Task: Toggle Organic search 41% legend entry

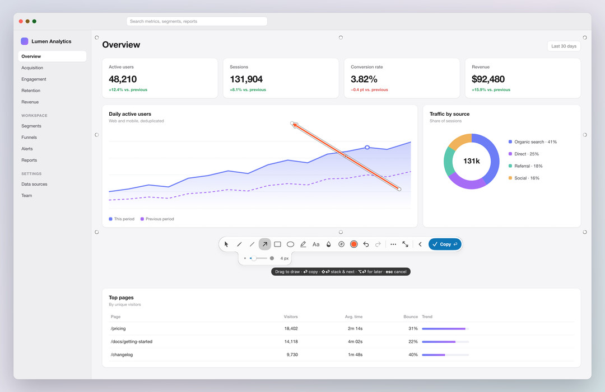Action: pyautogui.click(x=533, y=142)
